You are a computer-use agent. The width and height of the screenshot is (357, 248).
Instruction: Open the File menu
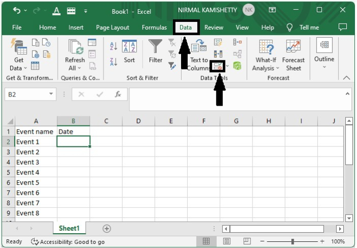click(17, 28)
